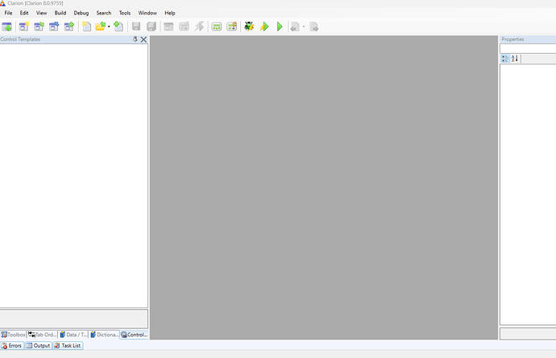Click the Open folder toolbar icon

[x=100, y=27]
